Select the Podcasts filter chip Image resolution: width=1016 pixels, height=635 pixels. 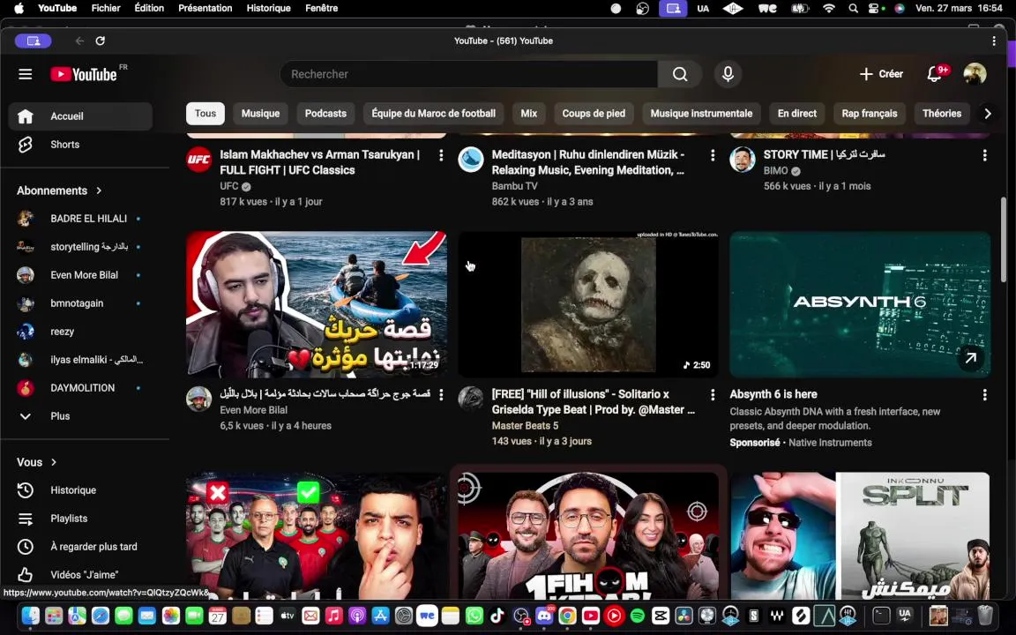325,114
